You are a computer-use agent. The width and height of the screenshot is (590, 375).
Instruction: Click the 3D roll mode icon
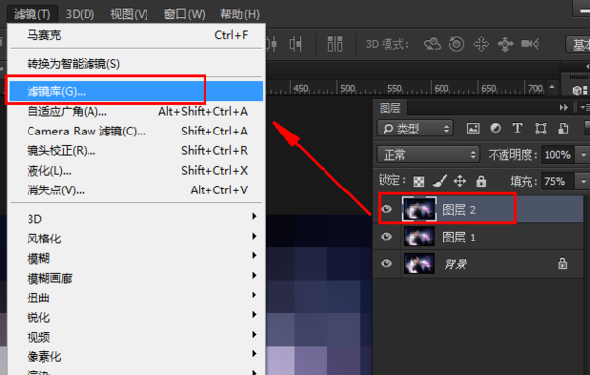tap(456, 44)
